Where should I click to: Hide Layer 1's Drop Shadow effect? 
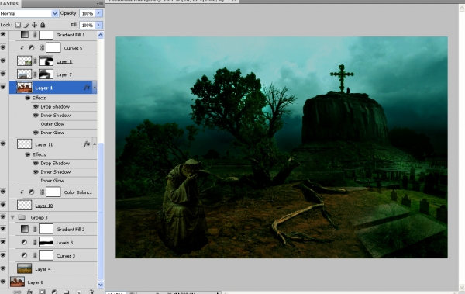coord(36,106)
